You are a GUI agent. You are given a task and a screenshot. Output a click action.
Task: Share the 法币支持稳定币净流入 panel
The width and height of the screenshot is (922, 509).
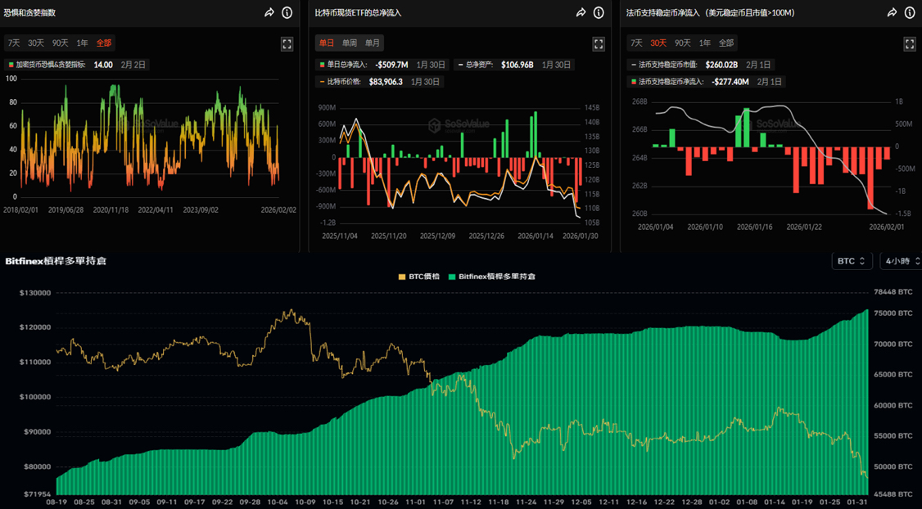click(892, 13)
